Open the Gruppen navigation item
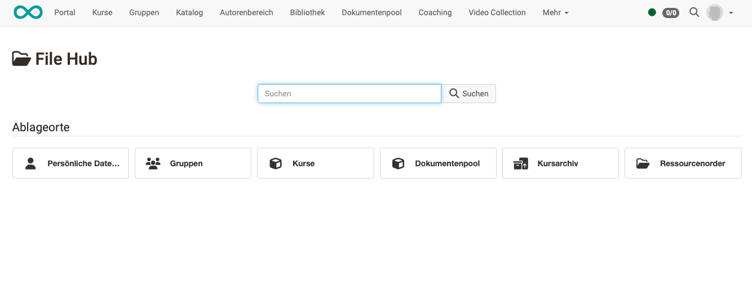Image resolution: width=752 pixels, height=293 pixels. [x=144, y=12]
